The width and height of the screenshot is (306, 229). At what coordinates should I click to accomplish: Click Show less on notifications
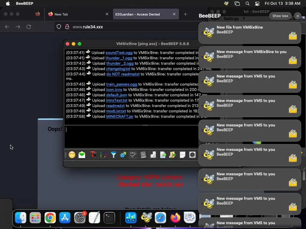point(280,16)
